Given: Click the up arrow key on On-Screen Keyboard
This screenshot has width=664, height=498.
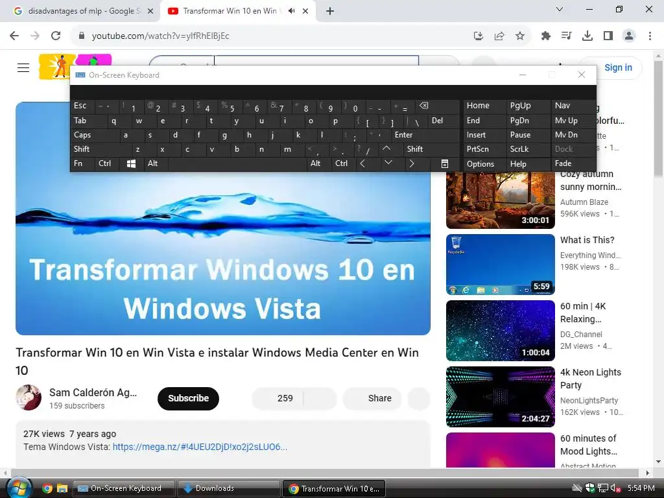Looking at the screenshot, I should 386,148.
